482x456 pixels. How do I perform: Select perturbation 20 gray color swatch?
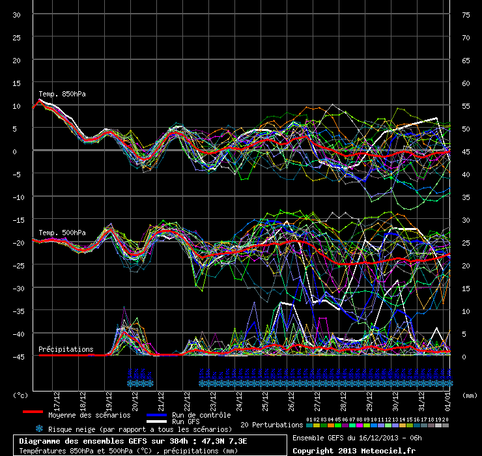(446, 425)
